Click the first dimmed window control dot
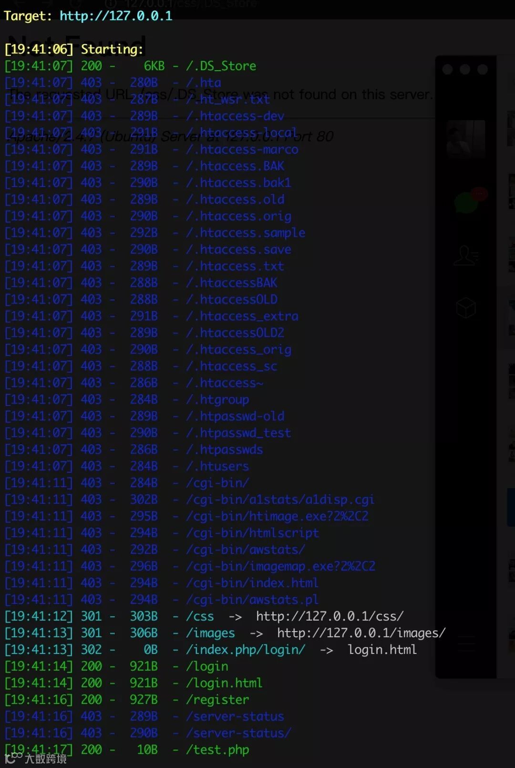This screenshot has height=768, width=515. coord(448,70)
